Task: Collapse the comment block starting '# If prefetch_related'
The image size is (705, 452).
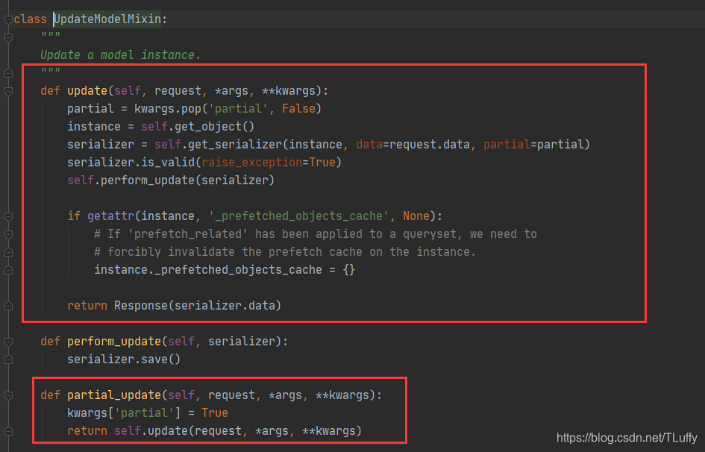Action: 8,234
